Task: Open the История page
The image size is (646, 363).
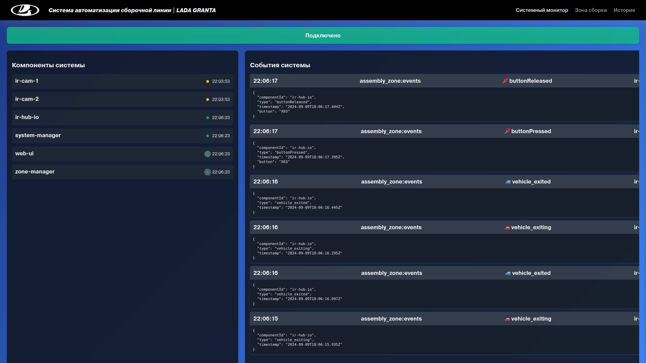Action: point(624,10)
